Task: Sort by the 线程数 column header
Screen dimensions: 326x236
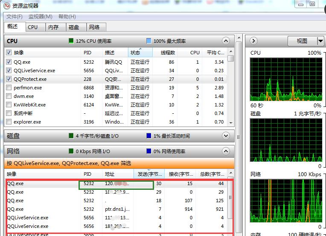Action: click(167, 53)
